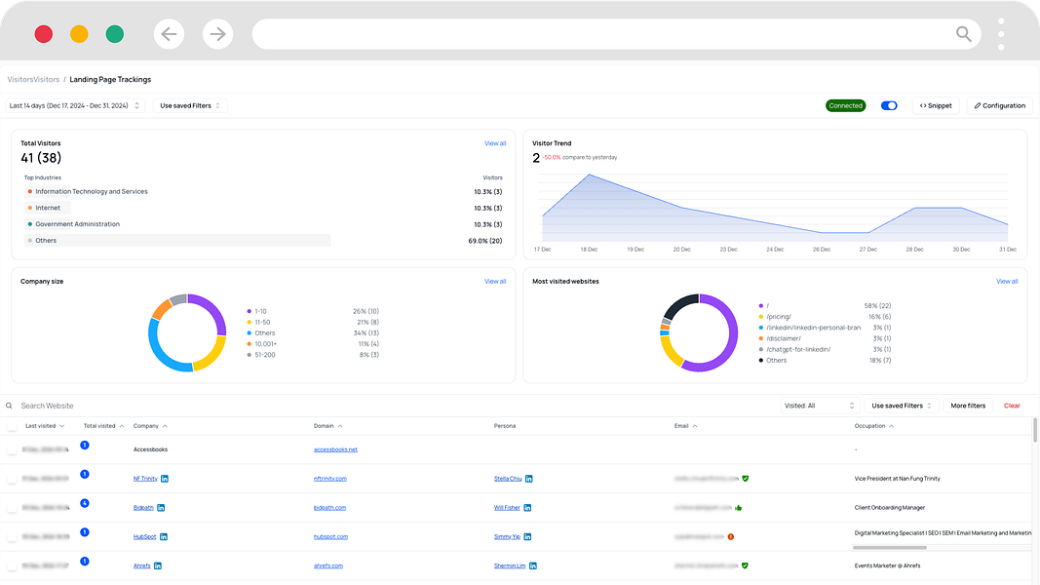Open the website search field magnifier icon

point(10,405)
